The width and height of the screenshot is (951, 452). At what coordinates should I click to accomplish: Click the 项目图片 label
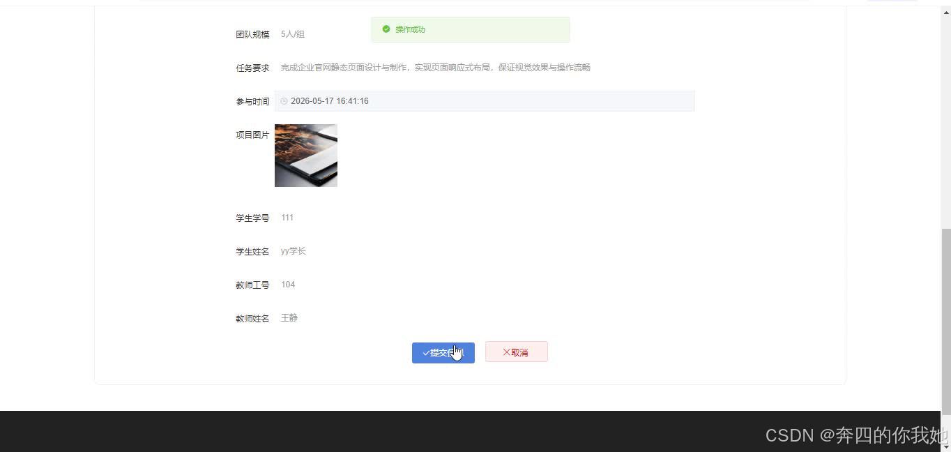coord(252,135)
